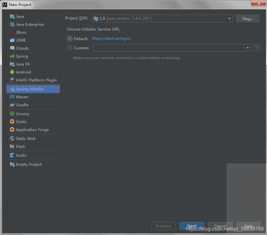This screenshot has width=267, height=235.
Task: Select Kotlin project type
Action: (21, 155)
